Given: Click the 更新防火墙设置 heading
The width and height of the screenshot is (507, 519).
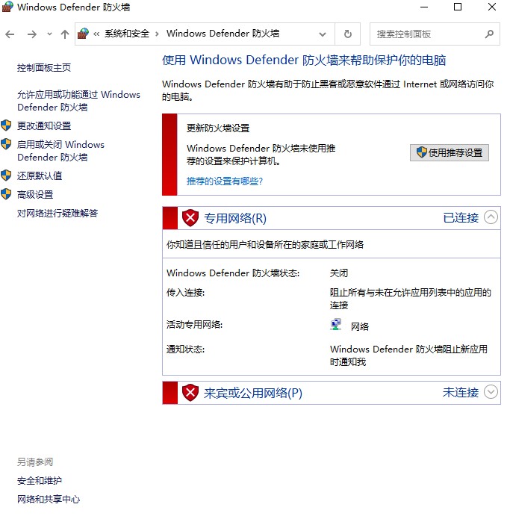Looking at the screenshot, I should (218, 128).
